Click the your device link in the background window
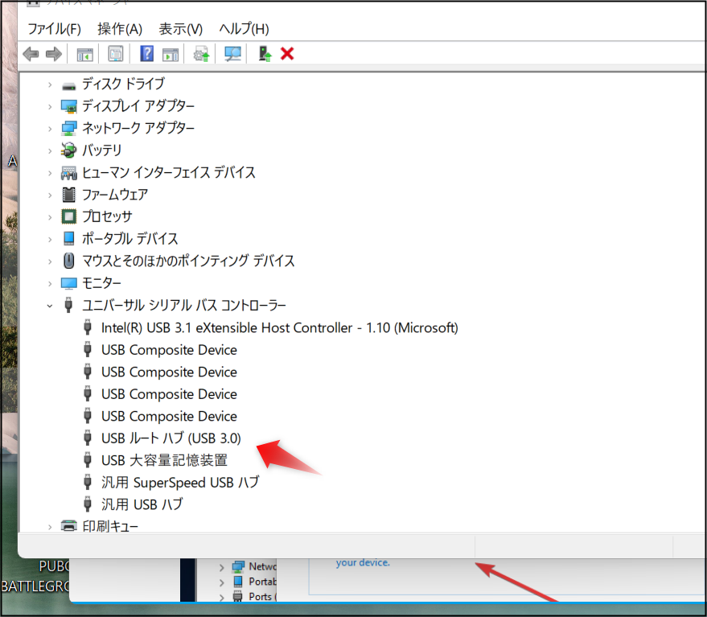Screen dimensions: 707x617 [361, 562]
